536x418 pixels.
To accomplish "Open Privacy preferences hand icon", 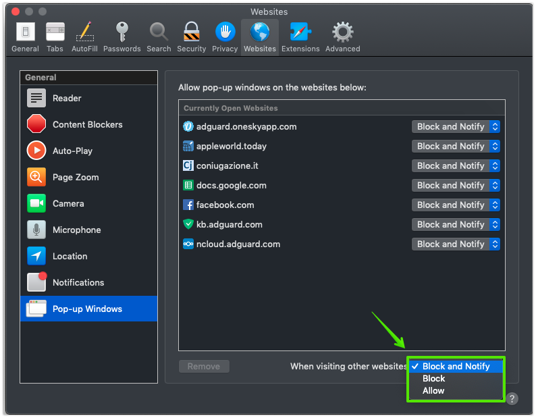I will pyautogui.click(x=225, y=36).
